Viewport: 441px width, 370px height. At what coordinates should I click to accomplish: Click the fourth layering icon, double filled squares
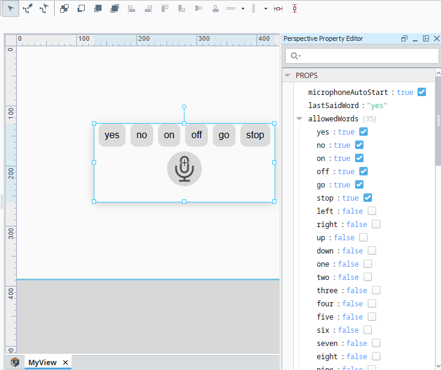115,8
